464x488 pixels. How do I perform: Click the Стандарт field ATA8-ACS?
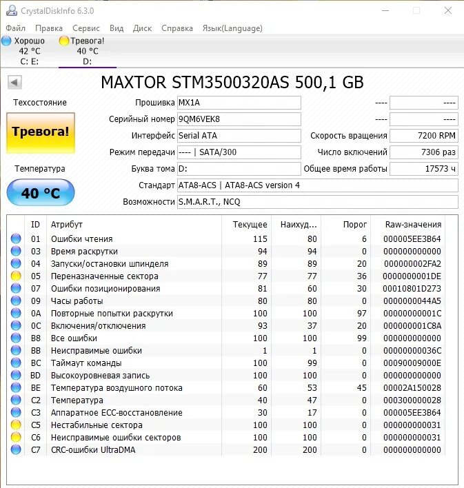pyautogui.click(x=318, y=185)
